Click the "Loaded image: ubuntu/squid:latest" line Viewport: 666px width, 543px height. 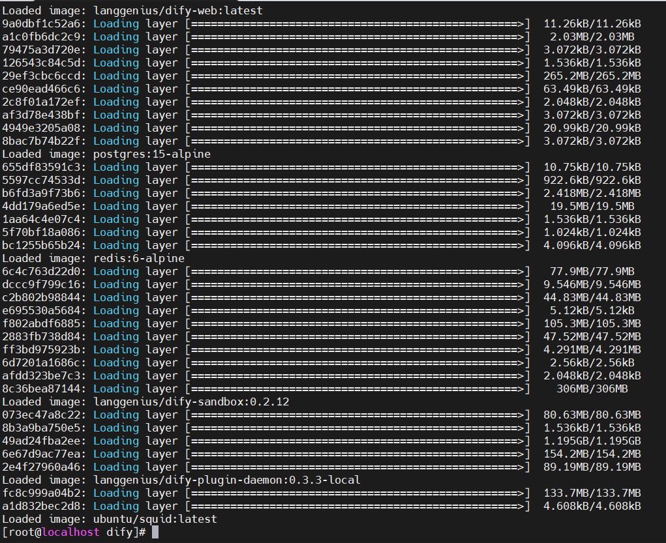pos(110,520)
